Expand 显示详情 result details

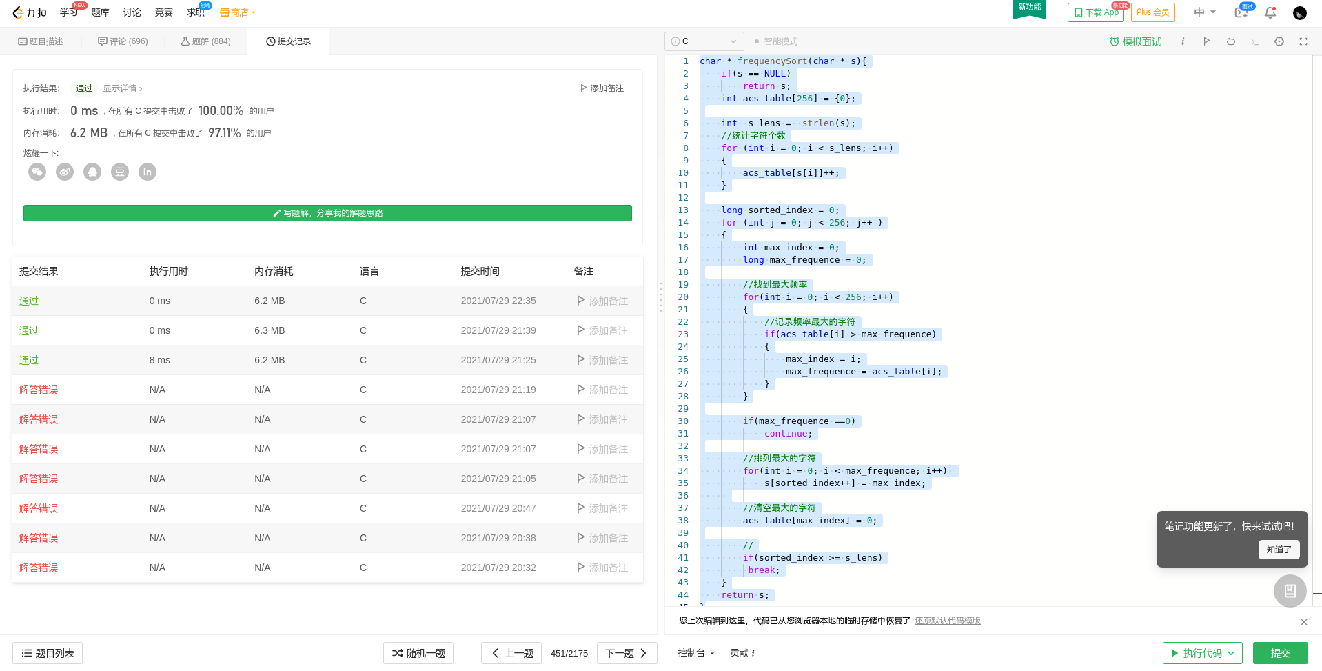(x=123, y=88)
